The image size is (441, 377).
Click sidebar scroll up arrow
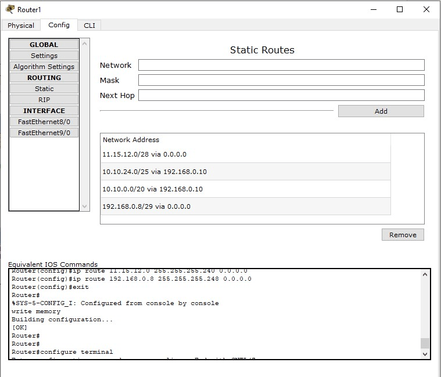click(85, 44)
